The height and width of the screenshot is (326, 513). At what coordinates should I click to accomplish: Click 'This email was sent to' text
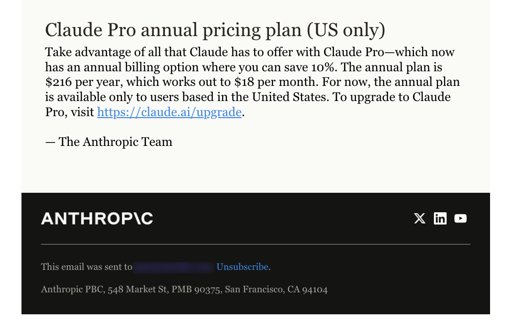pos(86,267)
